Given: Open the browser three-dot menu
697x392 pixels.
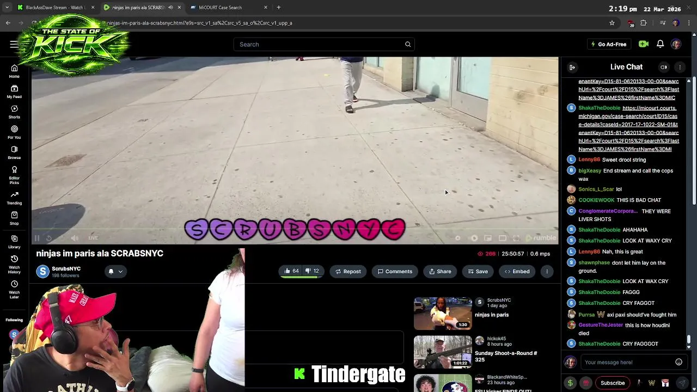Looking at the screenshot, I should coord(689,23).
